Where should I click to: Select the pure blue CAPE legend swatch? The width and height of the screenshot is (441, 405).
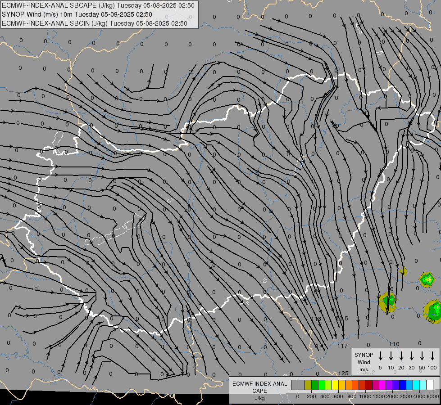[403, 385]
